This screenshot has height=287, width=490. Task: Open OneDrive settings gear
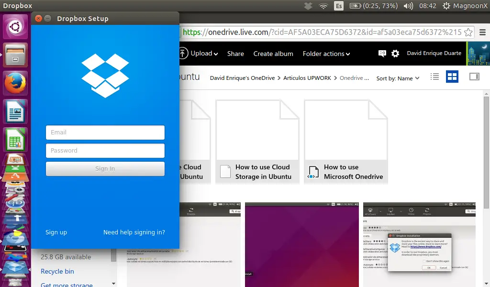[x=395, y=54]
